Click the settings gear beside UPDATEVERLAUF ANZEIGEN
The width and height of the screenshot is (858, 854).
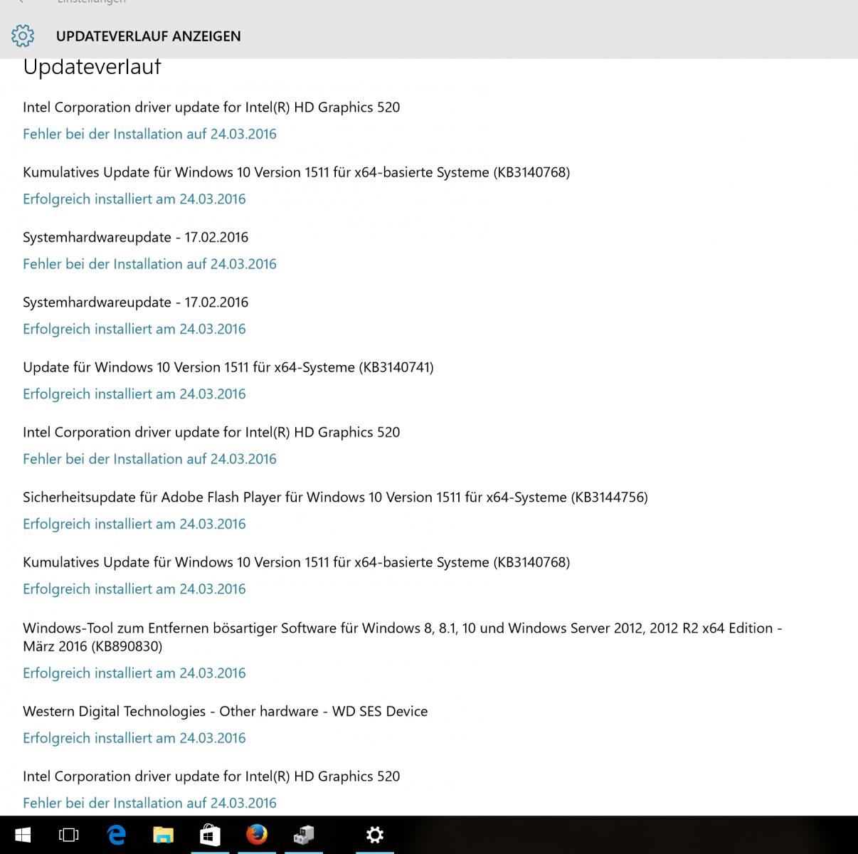(x=23, y=36)
